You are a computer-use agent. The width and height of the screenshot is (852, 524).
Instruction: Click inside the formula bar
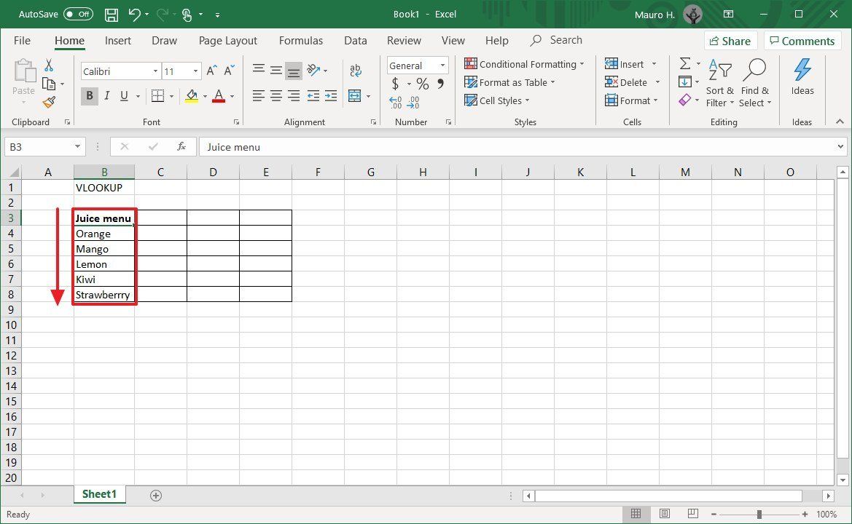tap(364, 146)
